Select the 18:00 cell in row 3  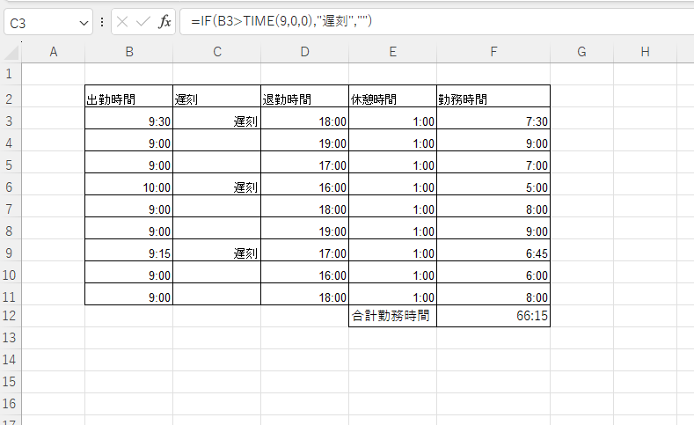coord(304,118)
